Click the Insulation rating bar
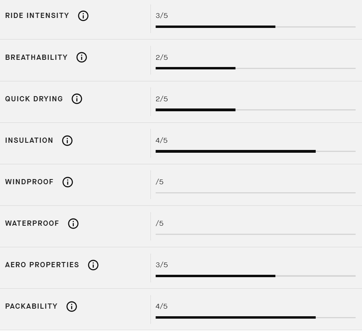The image size is (362, 331). [255, 151]
